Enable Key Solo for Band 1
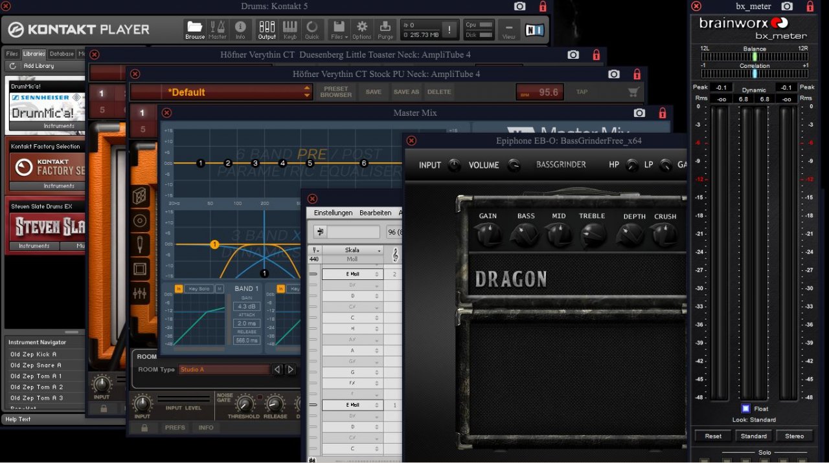 (199, 289)
